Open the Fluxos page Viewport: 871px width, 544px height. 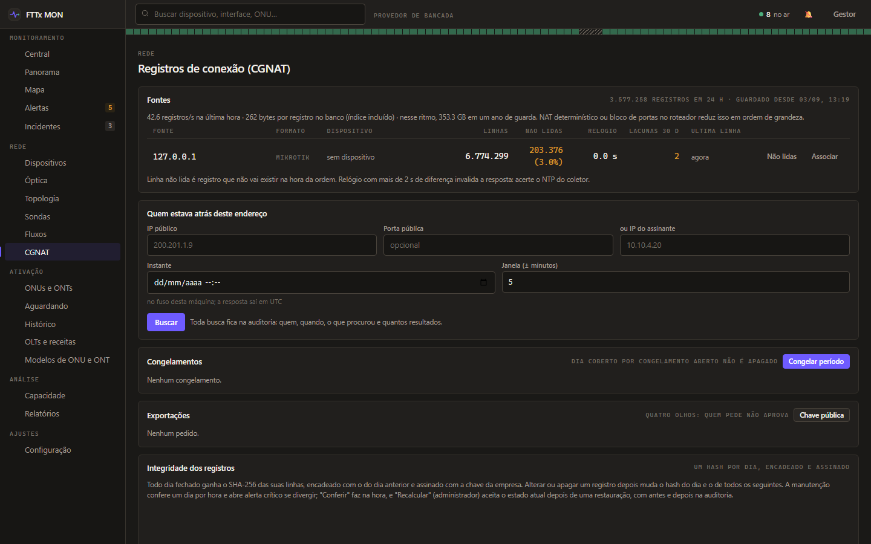coord(62,234)
